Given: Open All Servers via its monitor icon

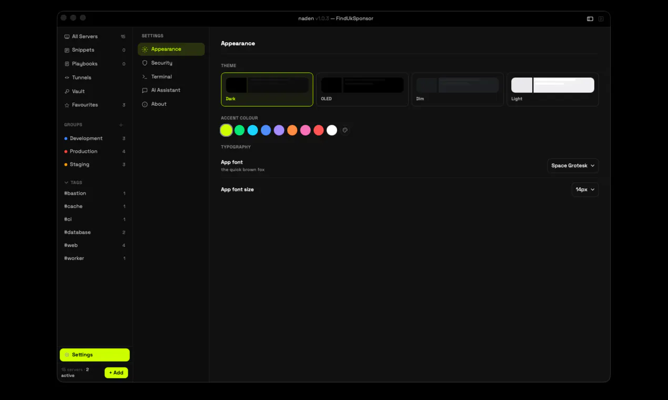Looking at the screenshot, I should click(x=67, y=37).
